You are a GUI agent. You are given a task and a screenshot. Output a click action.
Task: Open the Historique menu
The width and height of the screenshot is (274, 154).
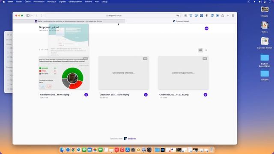tap(52, 2)
